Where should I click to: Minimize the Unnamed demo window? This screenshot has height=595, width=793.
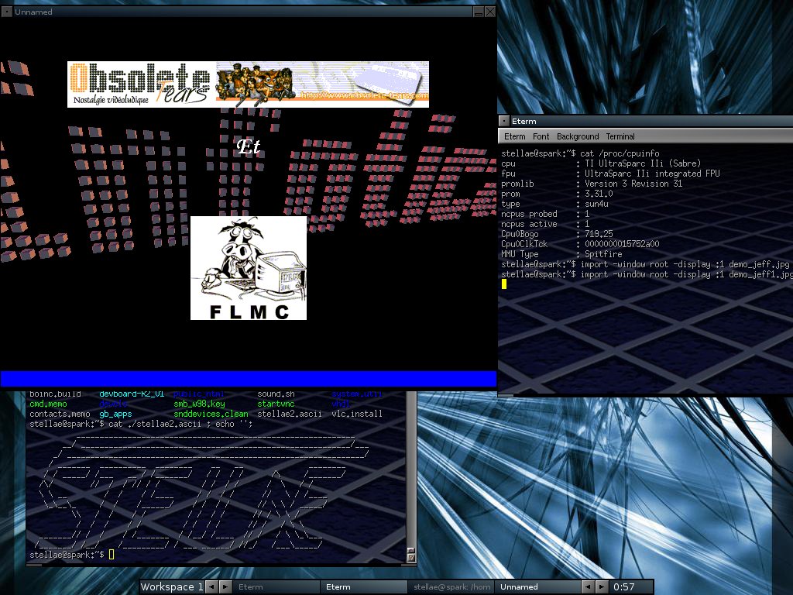tap(479, 12)
